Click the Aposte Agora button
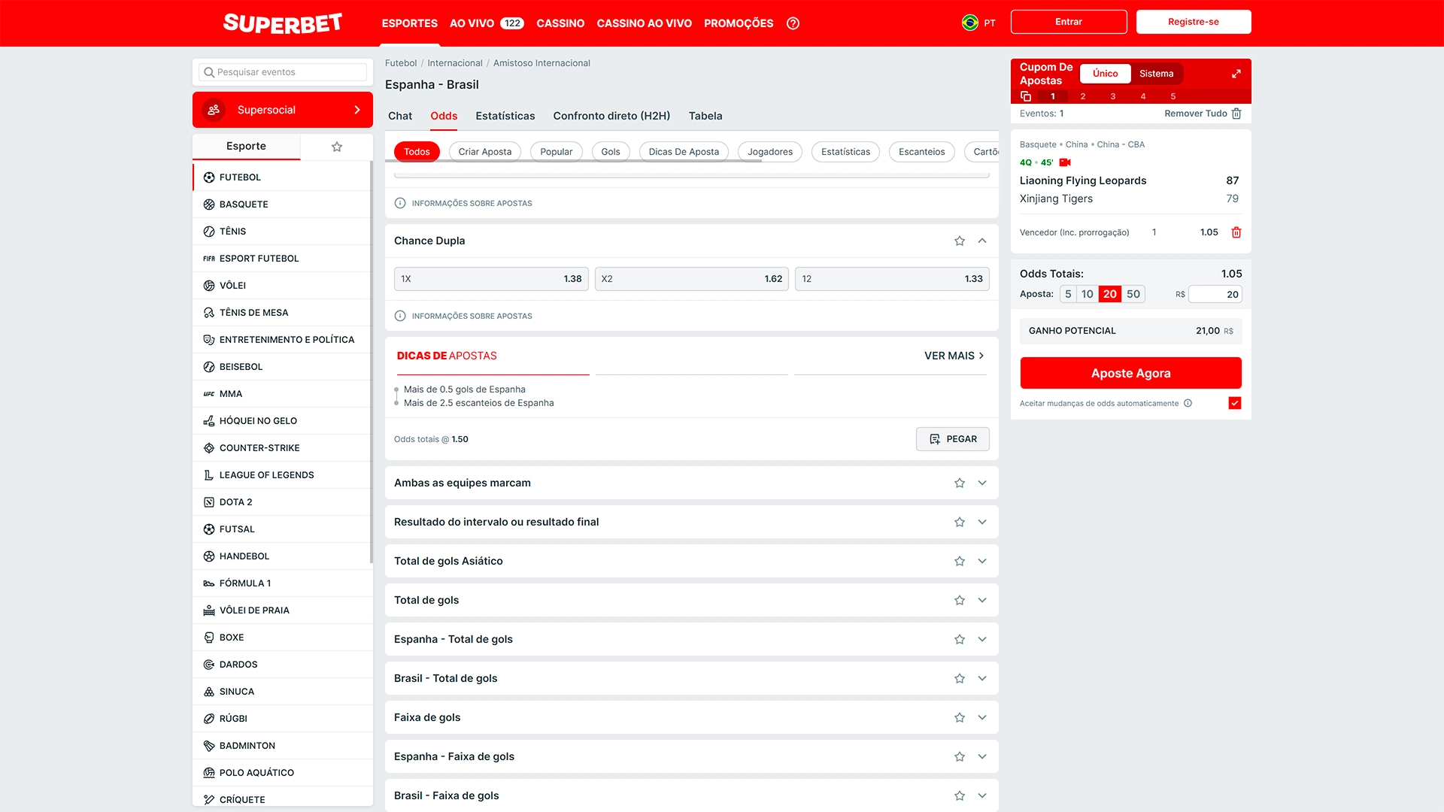The height and width of the screenshot is (812, 1444). (x=1130, y=373)
